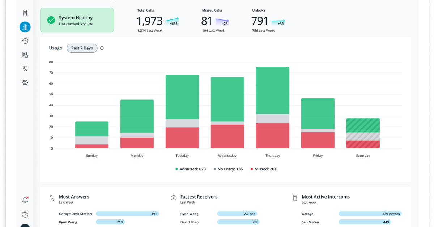This screenshot has height=227, width=434.
Task: Click the Most Active Intercoms heading
Action: click(326, 197)
